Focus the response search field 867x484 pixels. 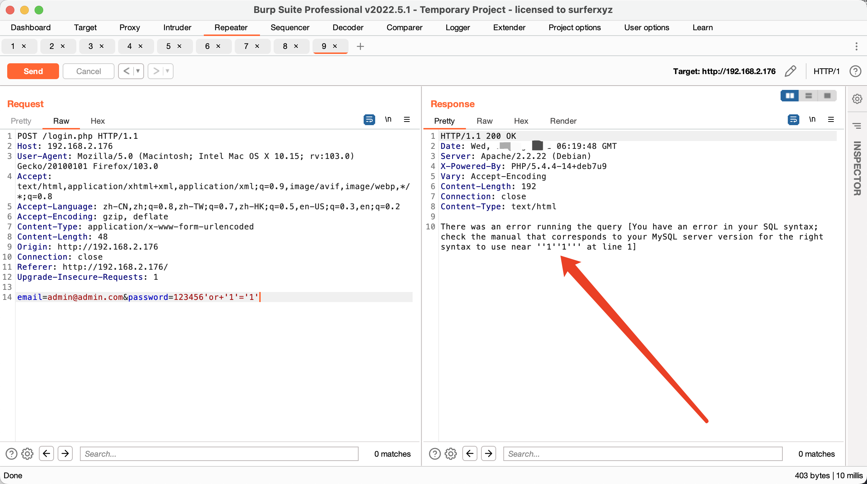point(642,454)
